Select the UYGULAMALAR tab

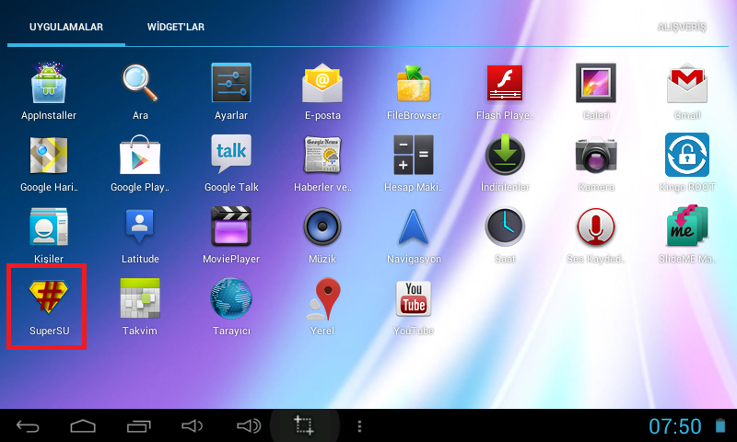point(65,27)
